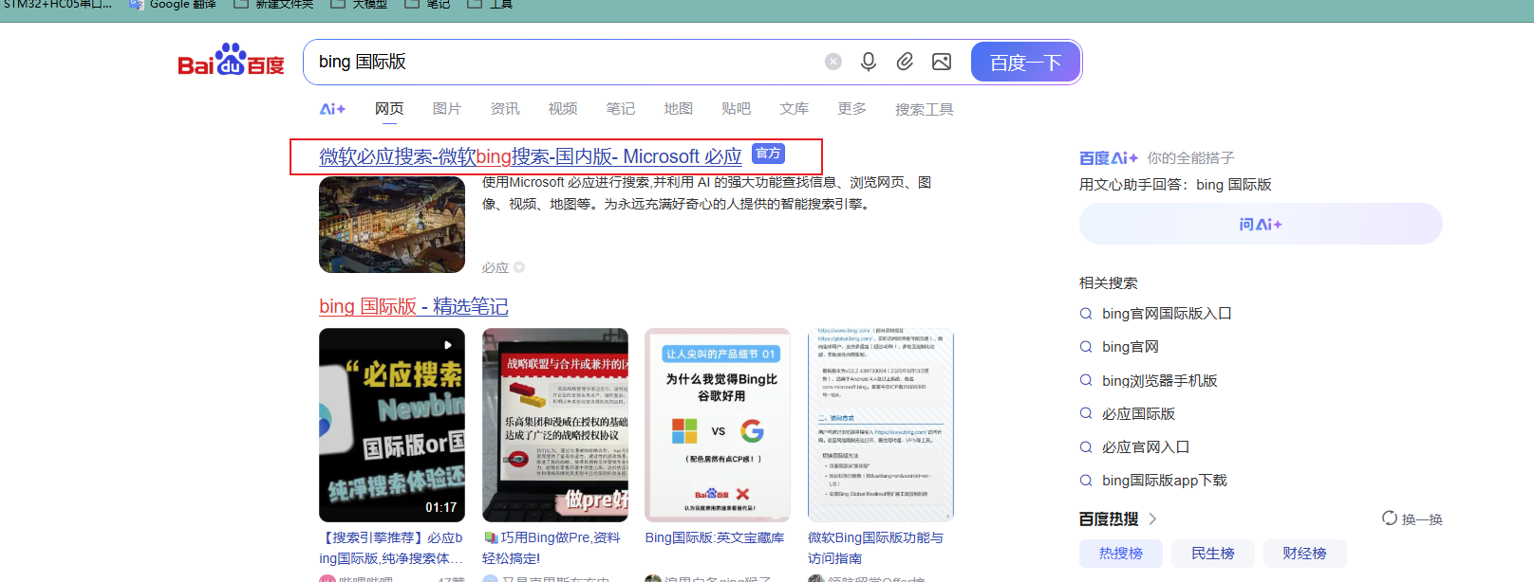Open the Bing result city night thumbnail
The height and width of the screenshot is (582, 1534).
pyautogui.click(x=392, y=225)
